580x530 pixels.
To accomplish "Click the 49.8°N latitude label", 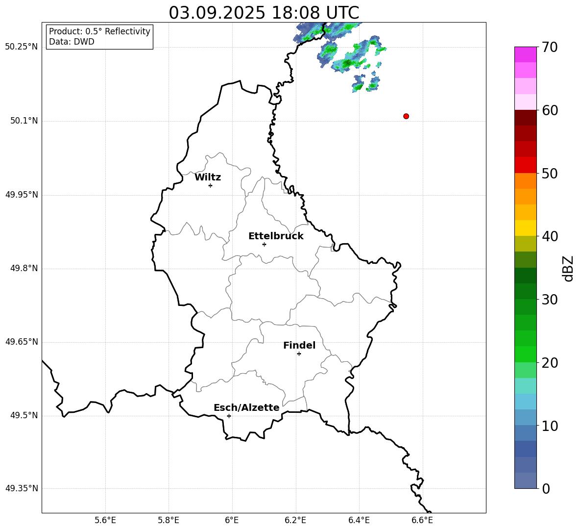I will tap(24, 268).
